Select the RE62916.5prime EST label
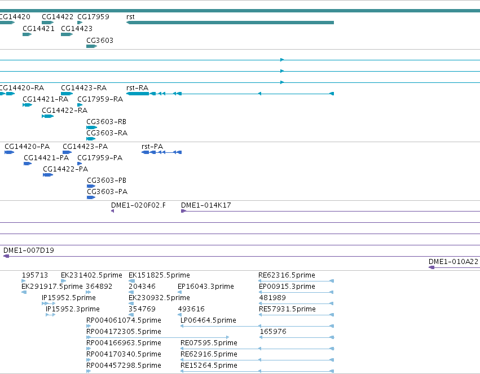This screenshot has width=480, height=374. point(209,355)
